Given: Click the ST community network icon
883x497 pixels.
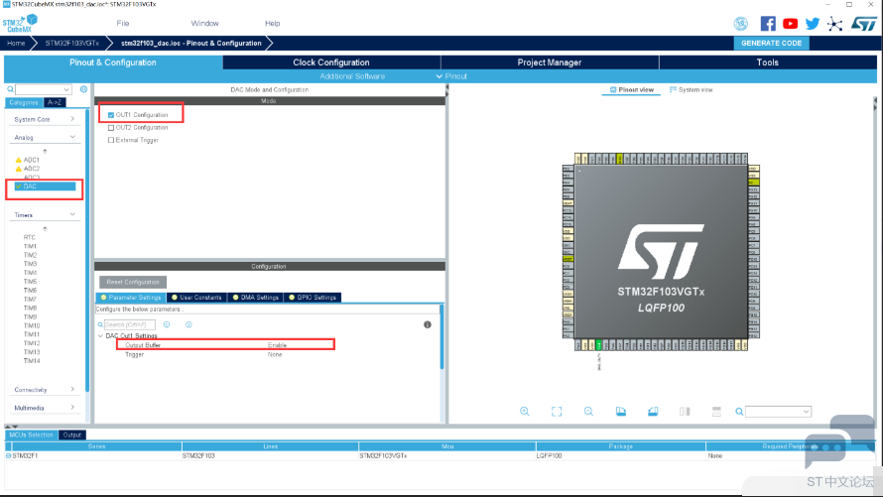Looking at the screenshot, I should coord(834,24).
